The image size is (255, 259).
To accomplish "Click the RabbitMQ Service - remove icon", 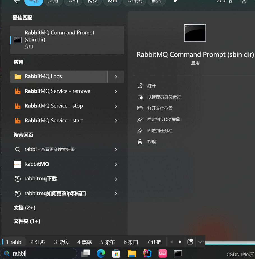I will [18, 91].
